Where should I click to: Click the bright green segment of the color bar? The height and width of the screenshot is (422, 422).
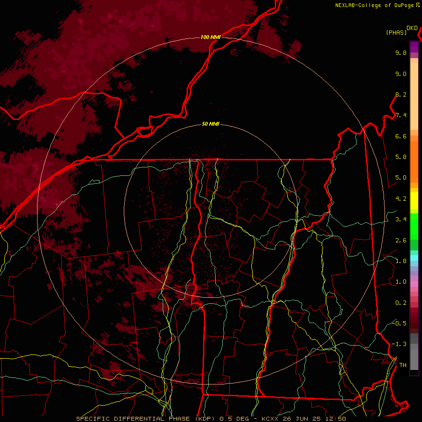[414, 226]
